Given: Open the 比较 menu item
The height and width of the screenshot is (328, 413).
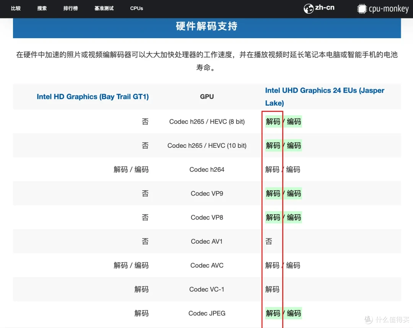Looking at the screenshot, I should 16,8.
